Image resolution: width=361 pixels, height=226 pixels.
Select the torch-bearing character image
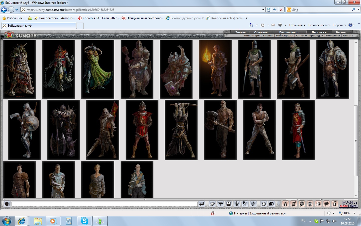[x=215, y=70]
